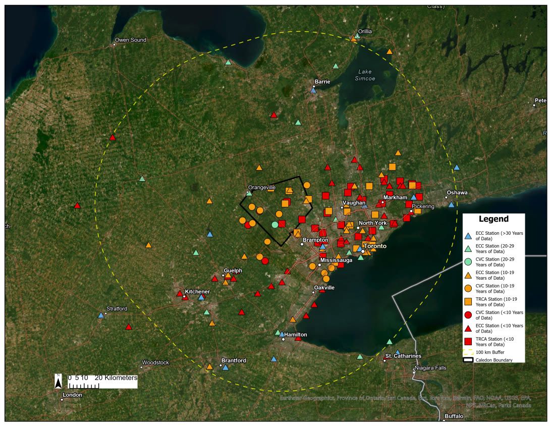
Task: Select the green triangle on Georgian Bay shoreline
Action: tap(228, 62)
